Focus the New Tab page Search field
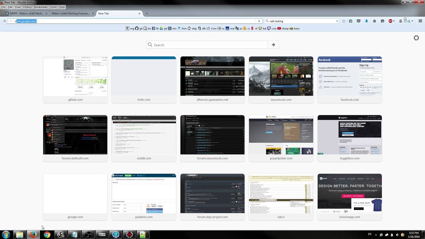 click(x=207, y=45)
